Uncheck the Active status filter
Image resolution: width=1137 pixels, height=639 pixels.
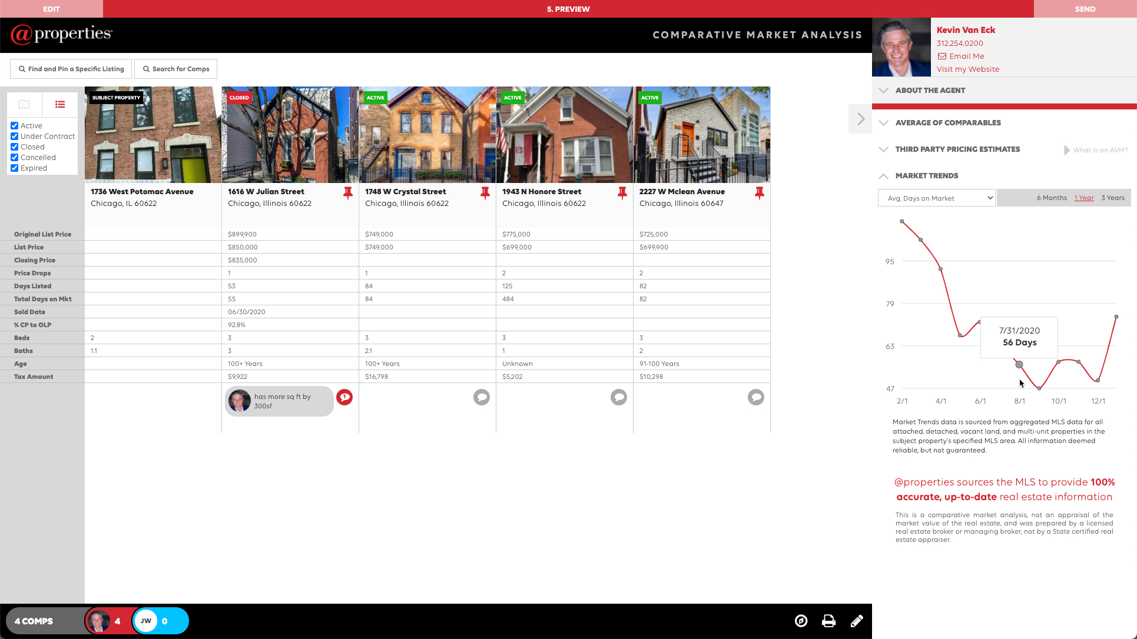click(15, 125)
